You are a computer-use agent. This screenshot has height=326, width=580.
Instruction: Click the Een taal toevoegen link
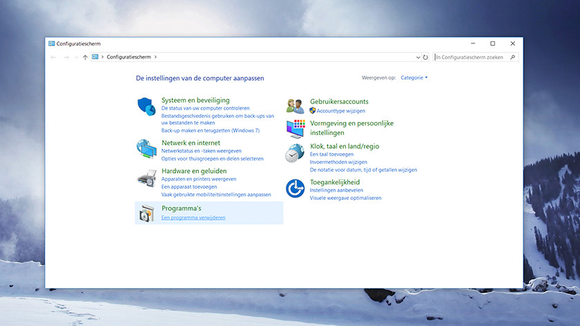click(332, 154)
